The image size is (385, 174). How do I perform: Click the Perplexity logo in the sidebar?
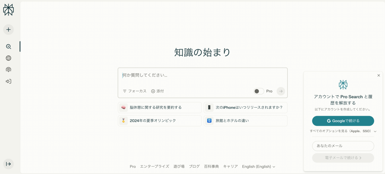8,10
